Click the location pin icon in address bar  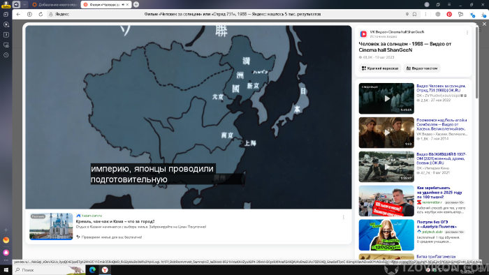coord(407,15)
